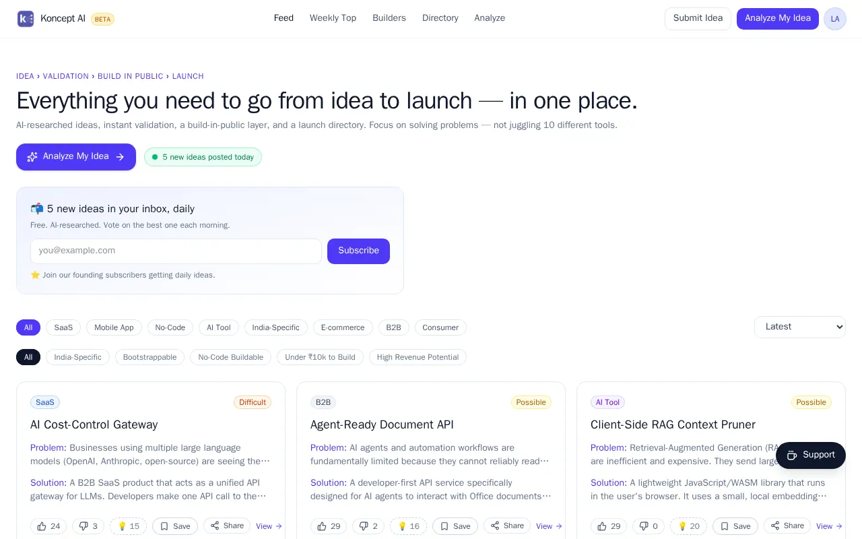Filter ideas by E-commerce category
Image resolution: width=862 pixels, height=539 pixels.
[x=343, y=327]
